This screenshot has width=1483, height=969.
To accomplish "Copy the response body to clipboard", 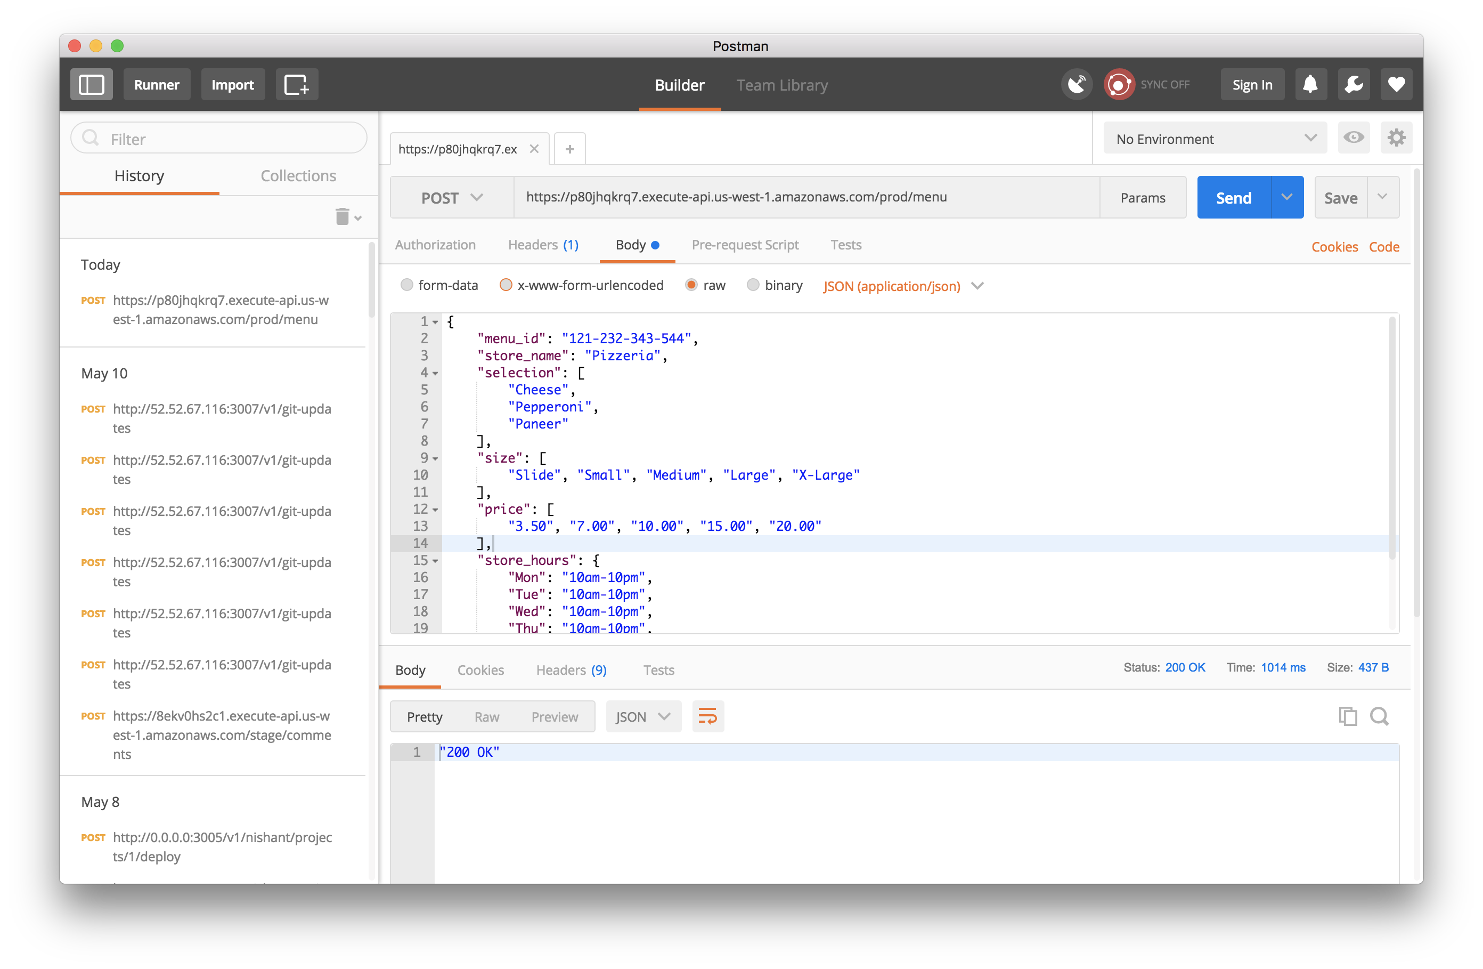I will 1347,716.
